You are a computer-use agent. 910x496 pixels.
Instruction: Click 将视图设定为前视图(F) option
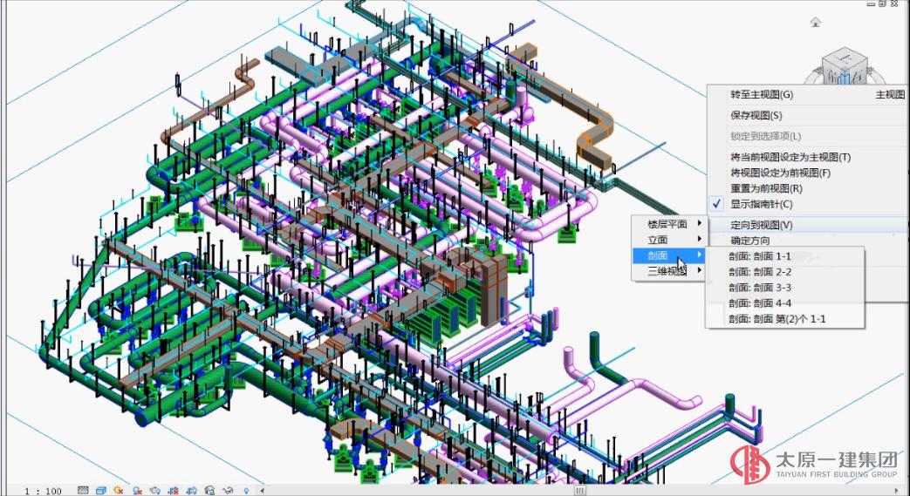(x=780, y=173)
